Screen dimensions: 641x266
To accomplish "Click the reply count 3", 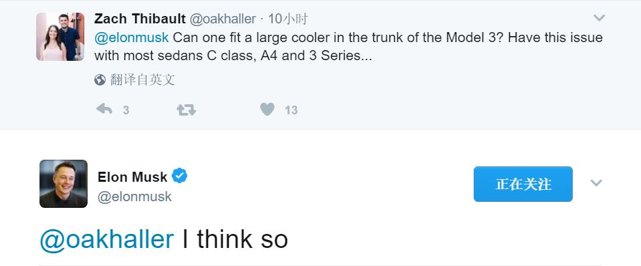I will [126, 110].
